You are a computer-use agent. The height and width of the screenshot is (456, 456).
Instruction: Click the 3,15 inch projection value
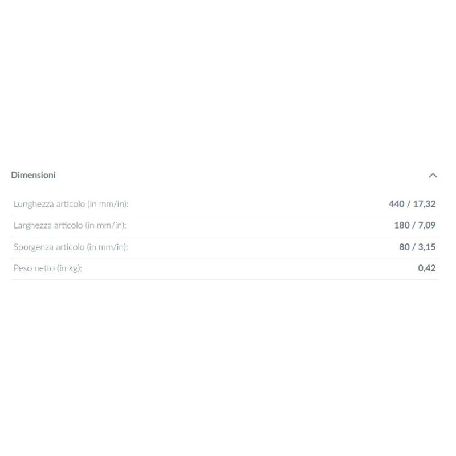coord(426,247)
